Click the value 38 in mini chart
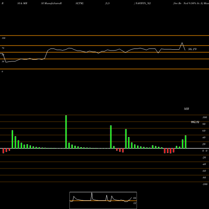Screen dimensions: 209x209 click(x=135, y=198)
